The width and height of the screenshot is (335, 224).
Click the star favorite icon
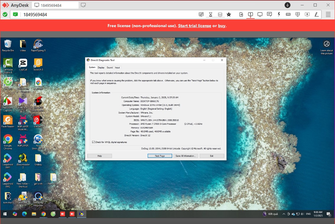(229, 14)
